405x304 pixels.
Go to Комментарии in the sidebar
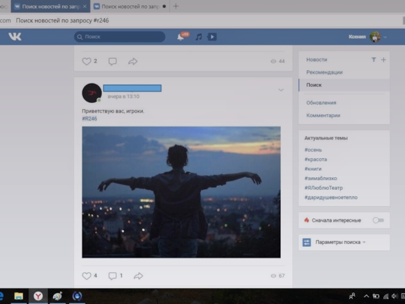tap(323, 116)
